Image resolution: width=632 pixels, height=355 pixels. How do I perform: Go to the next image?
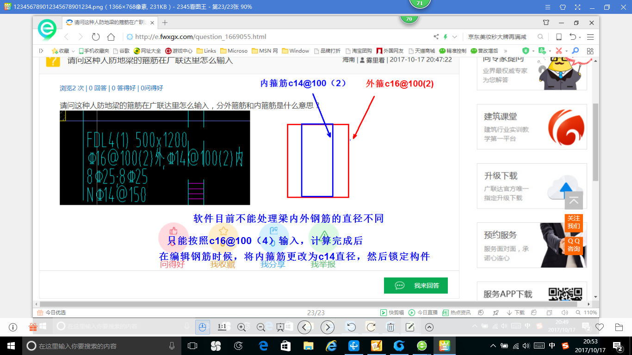click(328, 327)
